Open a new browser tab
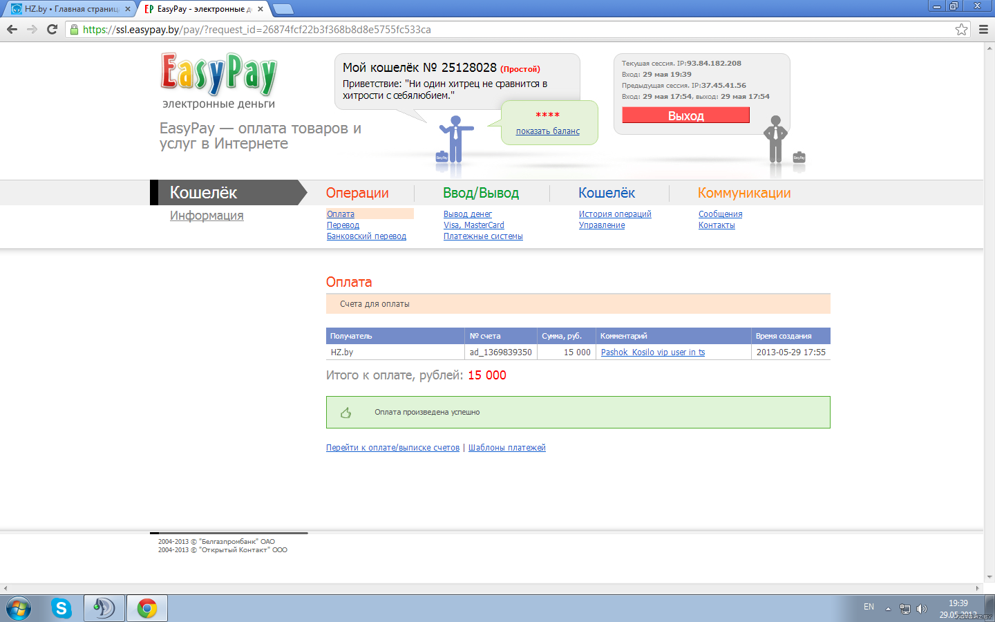995x622 pixels. click(x=283, y=9)
